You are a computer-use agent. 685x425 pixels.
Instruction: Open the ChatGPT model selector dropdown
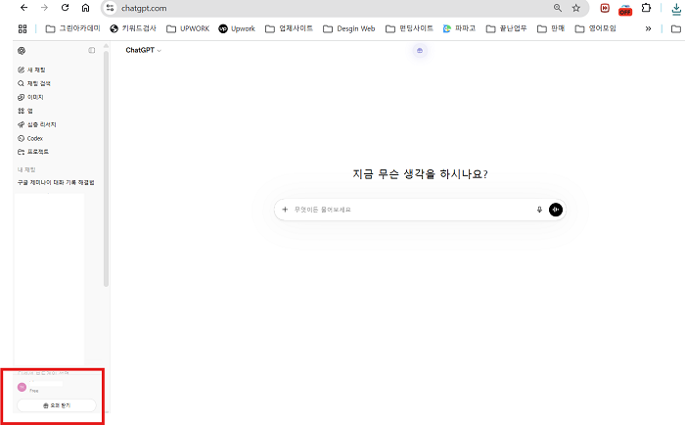click(x=143, y=50)
